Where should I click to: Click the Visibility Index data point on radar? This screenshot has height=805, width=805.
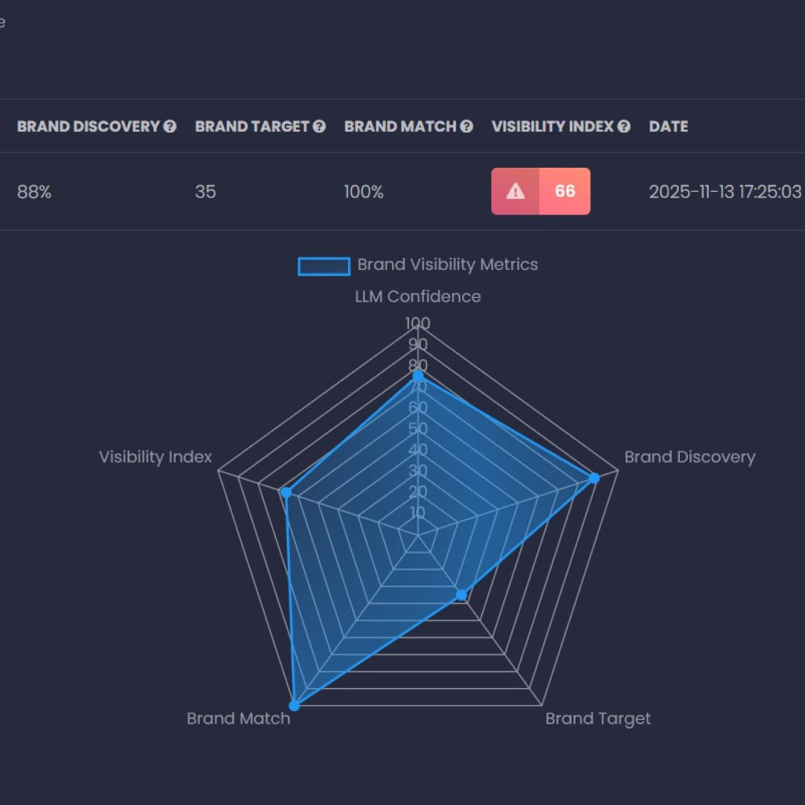285,493
